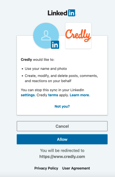Select the "Use your name and photo" permission
Screen dimensions: 115x177
pos(46,69)
